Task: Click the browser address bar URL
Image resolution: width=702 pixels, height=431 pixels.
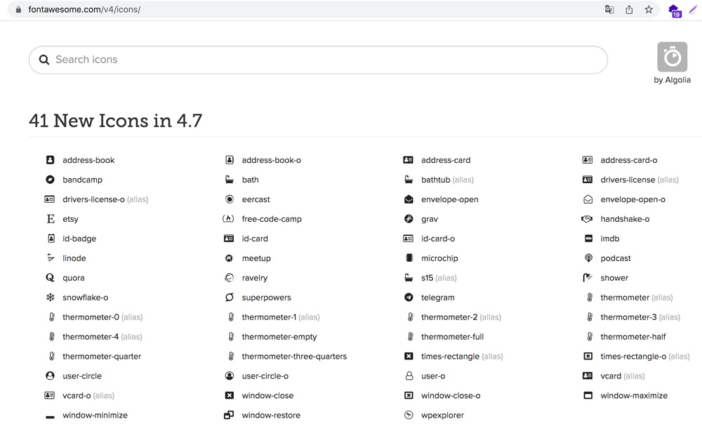Action: pos(84,9)
